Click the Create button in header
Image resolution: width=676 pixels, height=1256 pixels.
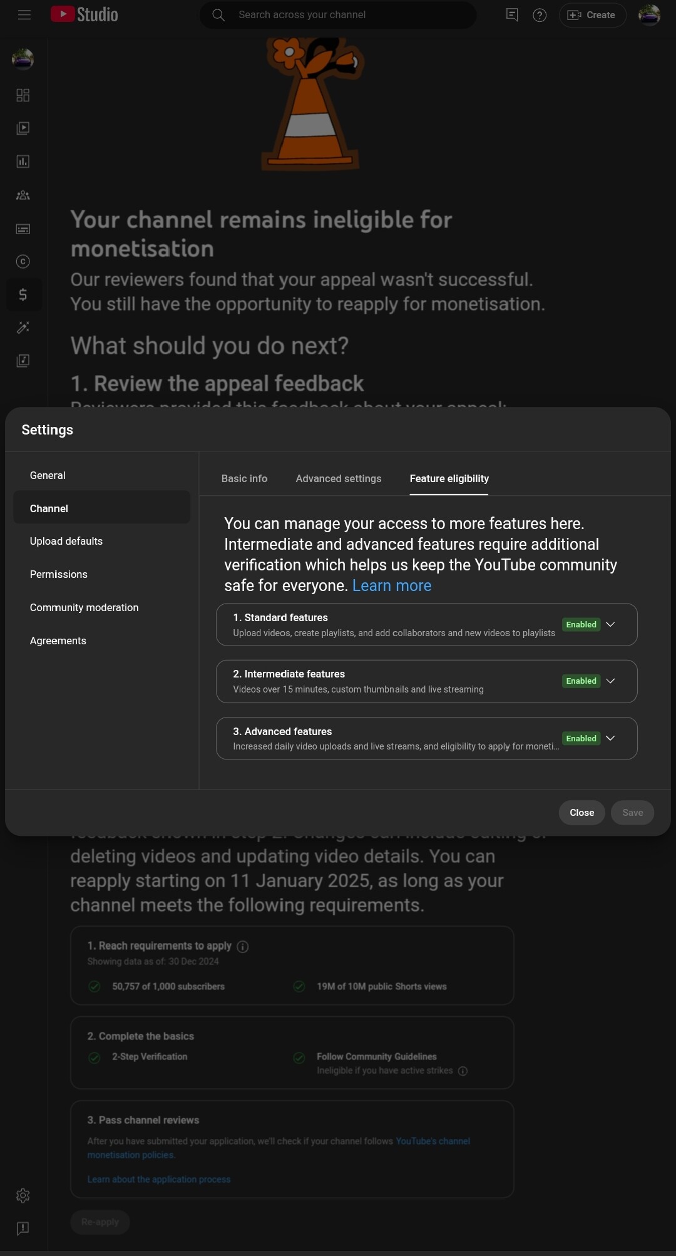click(x=592, y=15)
